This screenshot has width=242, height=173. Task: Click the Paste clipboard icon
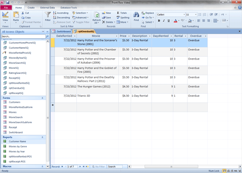(x=16, y=15)
